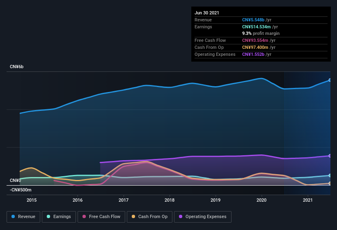Click the CN¥0 y-axis label
The width and height of the screenshot is (337, 230).
(15, 180)
